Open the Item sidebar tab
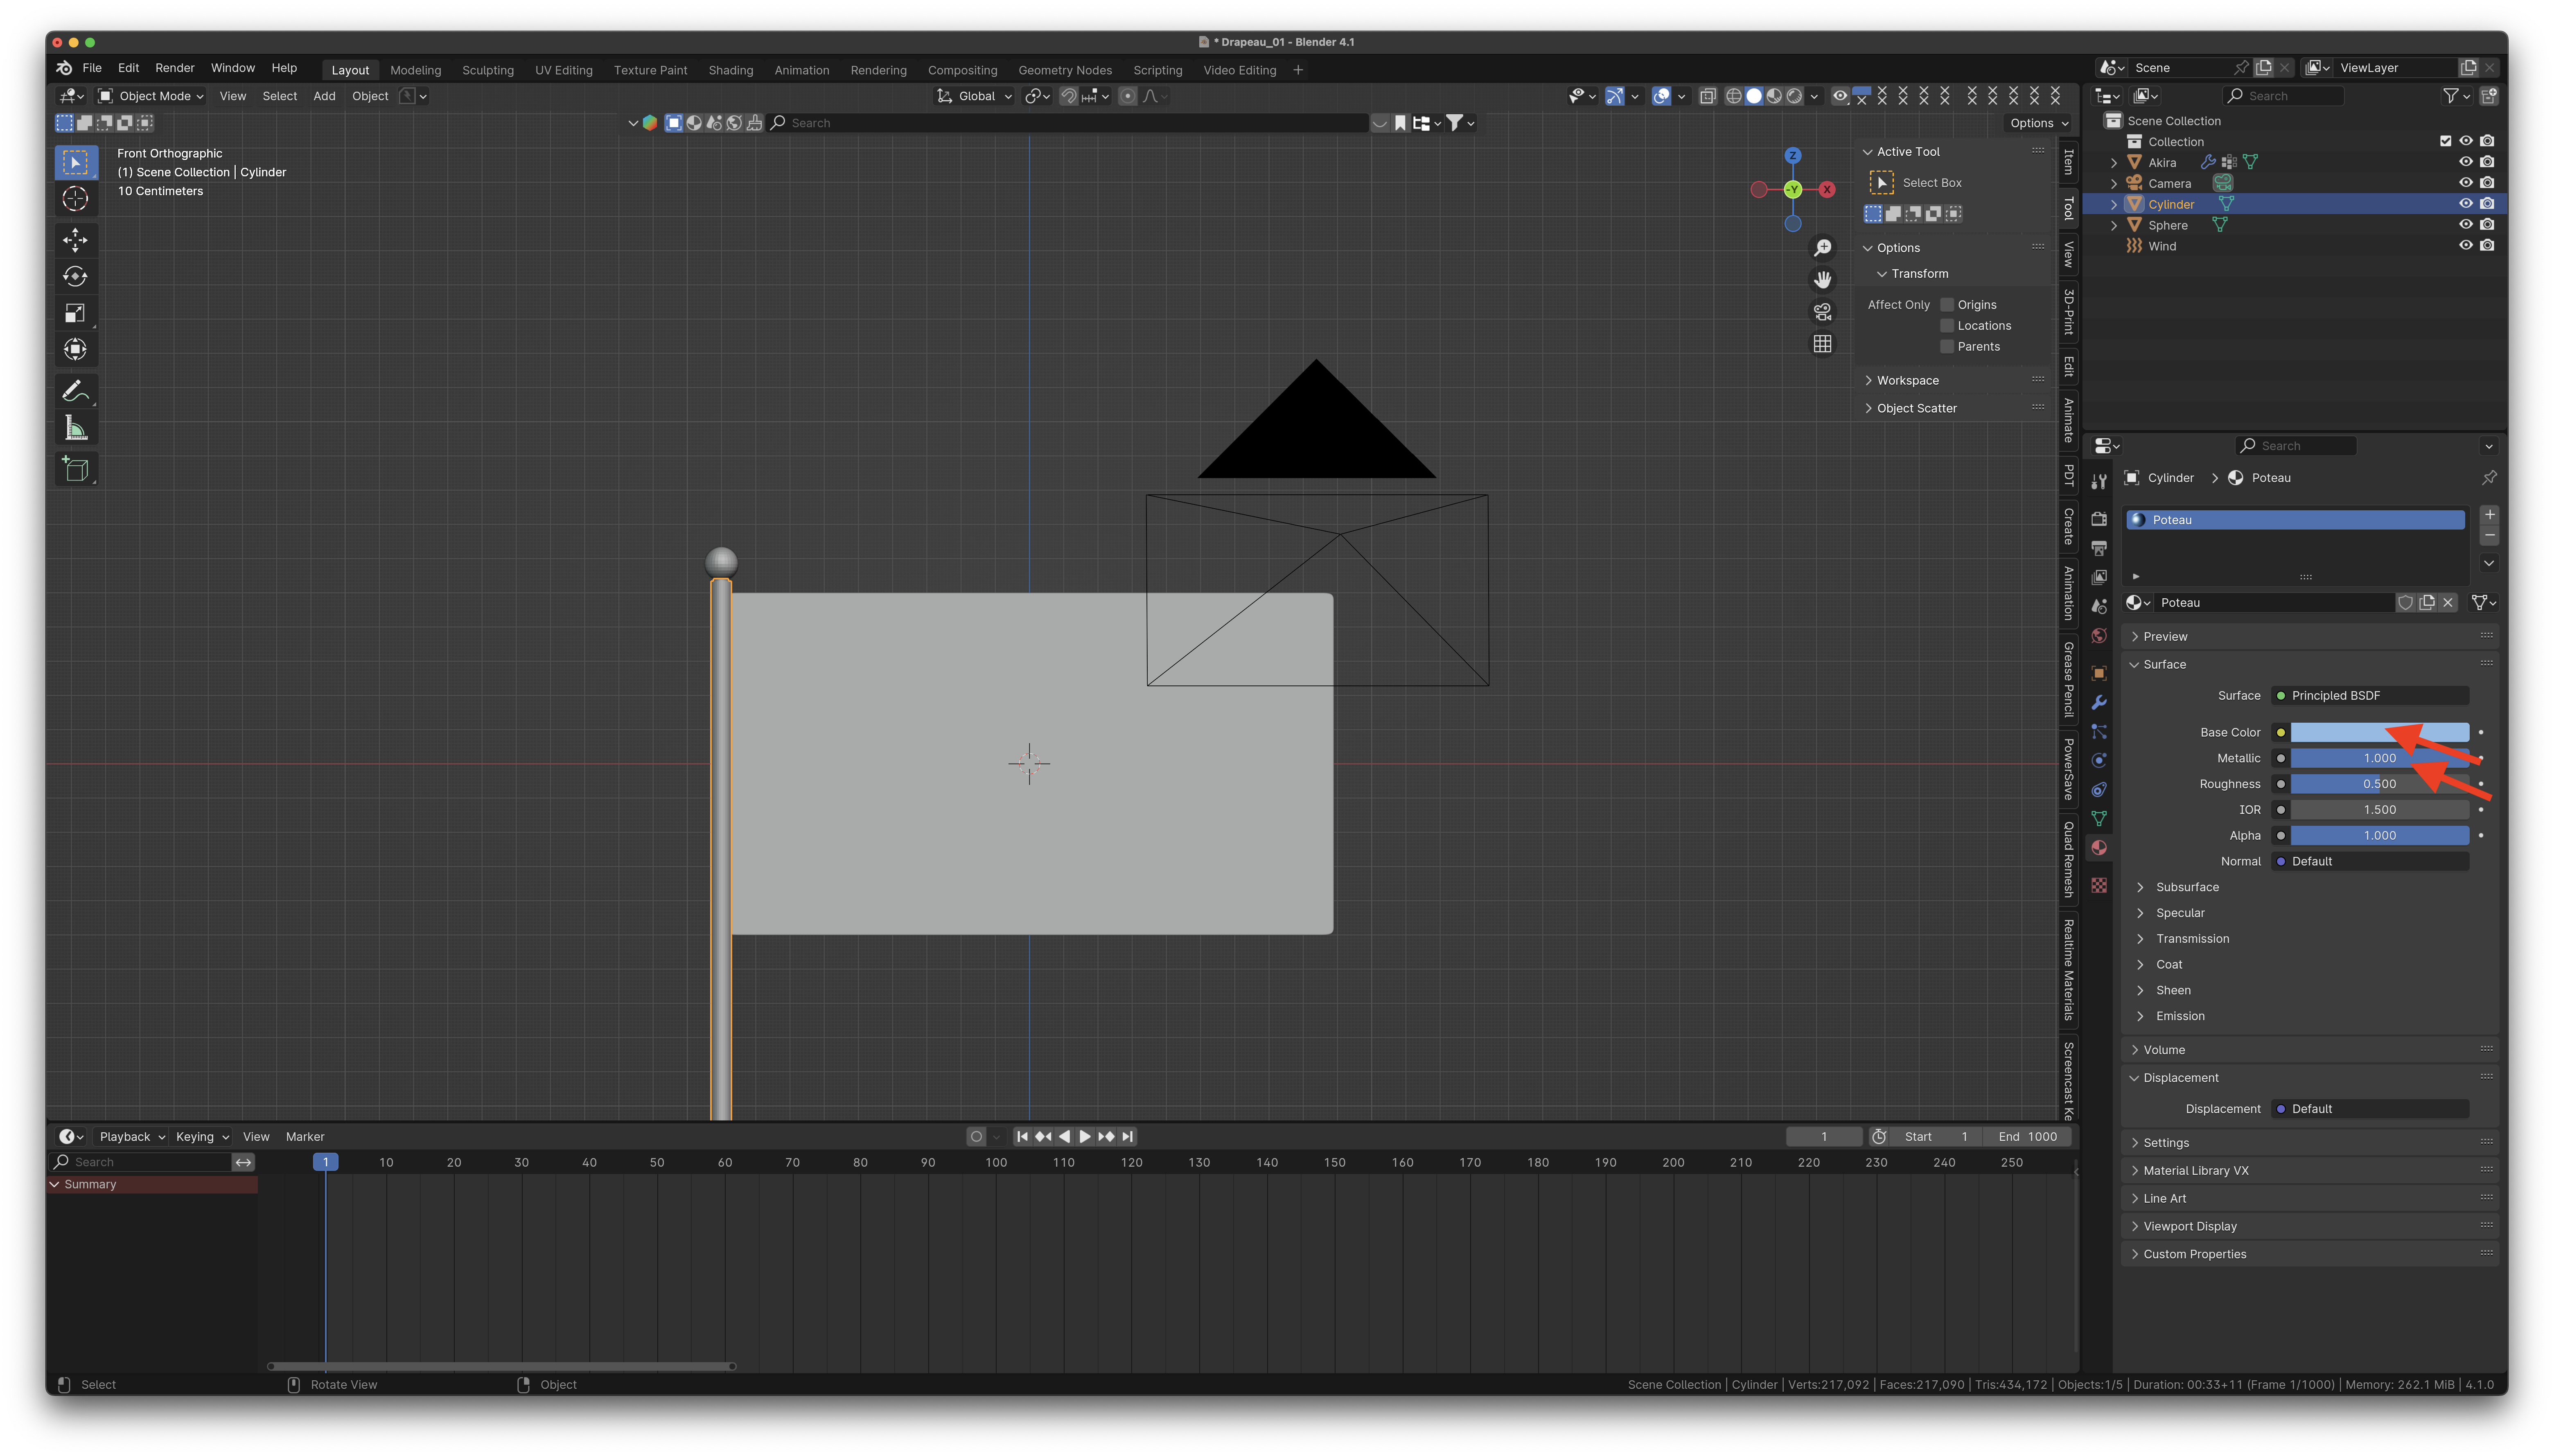 tap(2068, 162)
